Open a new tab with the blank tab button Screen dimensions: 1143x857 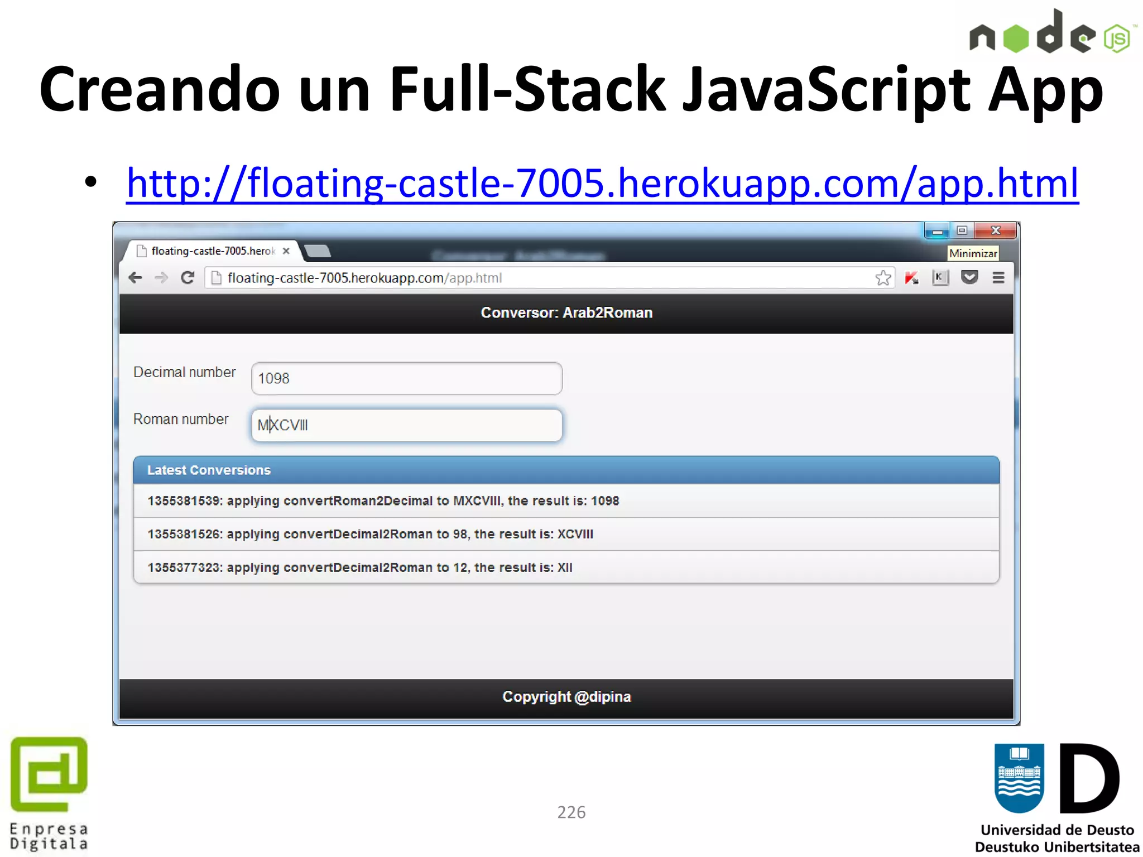tap(318, 252)
